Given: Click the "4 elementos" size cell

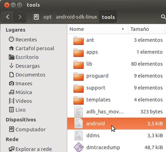Looking at the screenshot, I should [x=148, y=100].
